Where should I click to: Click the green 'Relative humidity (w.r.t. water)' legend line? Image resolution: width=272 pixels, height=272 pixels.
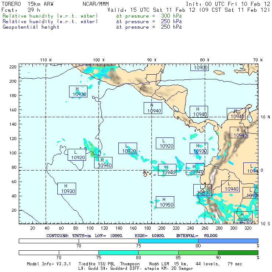(x=50, y=16)
